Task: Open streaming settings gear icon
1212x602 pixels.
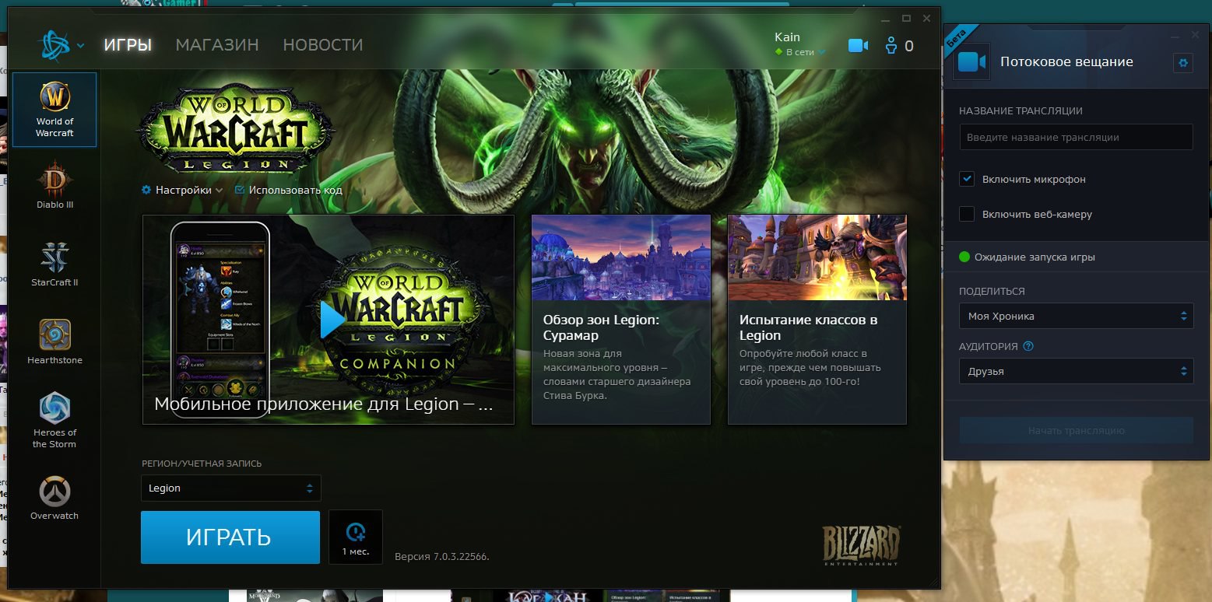Action: coord(1183,63)
